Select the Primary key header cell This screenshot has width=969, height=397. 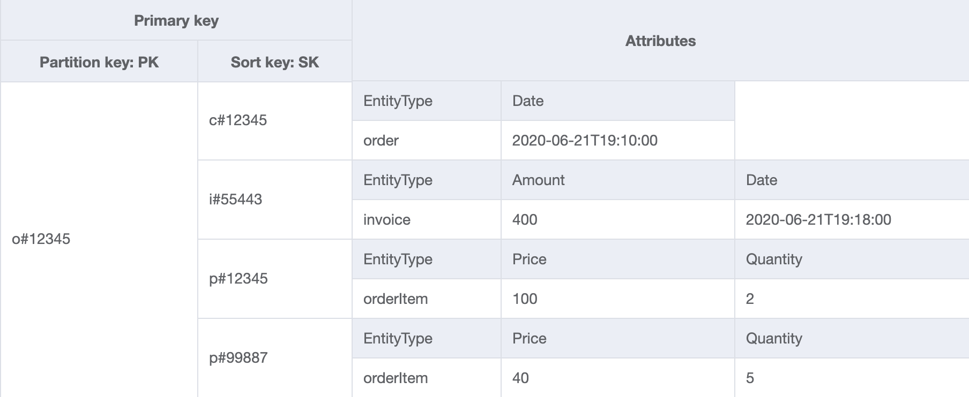click(176, 20)
